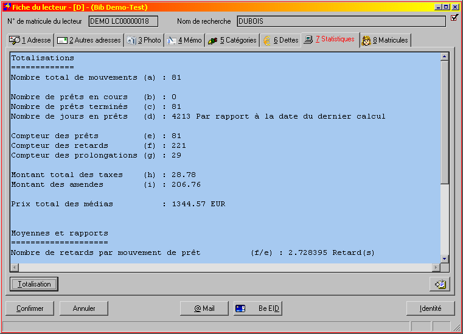The image size is (463, 334).
Task: Click the 'Compteur des retards' line
Action: (x=99, y=146)
